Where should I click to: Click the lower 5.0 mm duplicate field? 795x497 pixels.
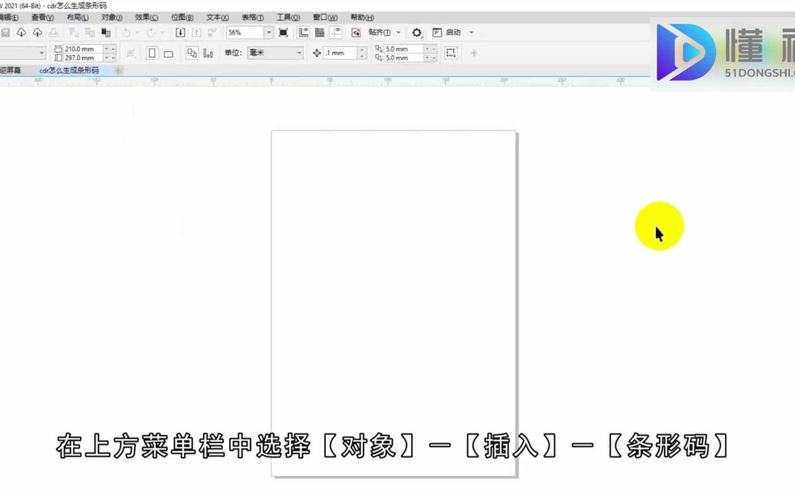403,58
